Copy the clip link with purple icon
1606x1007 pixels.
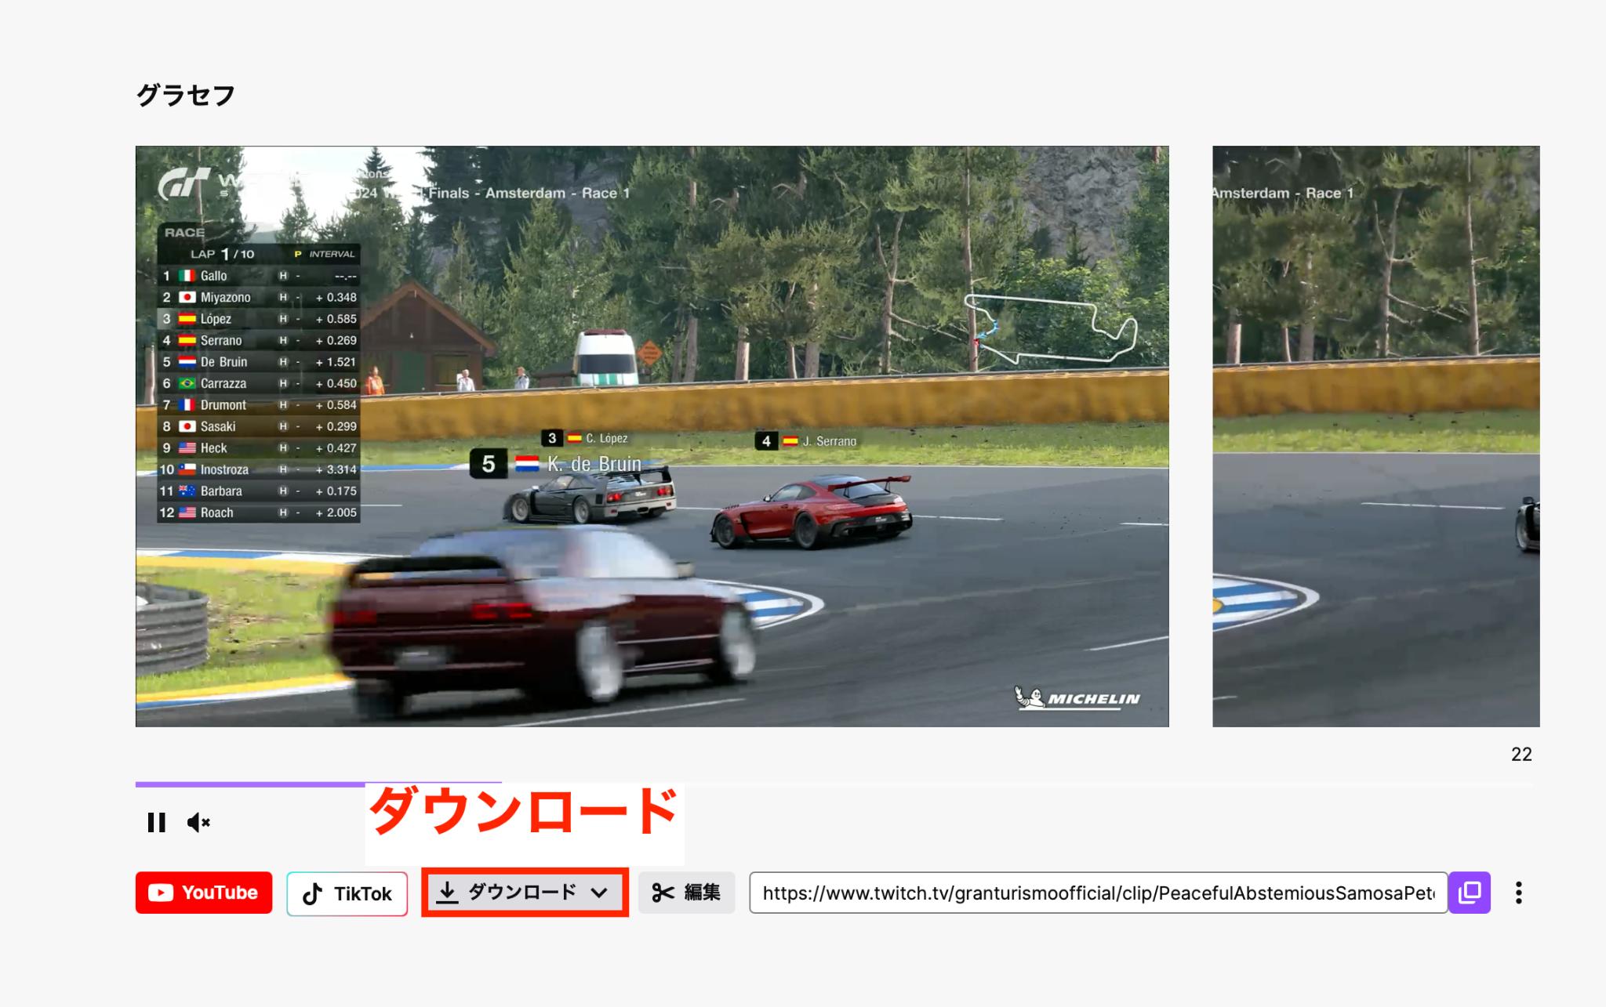pyautogui.click(x=1469, y=893)
